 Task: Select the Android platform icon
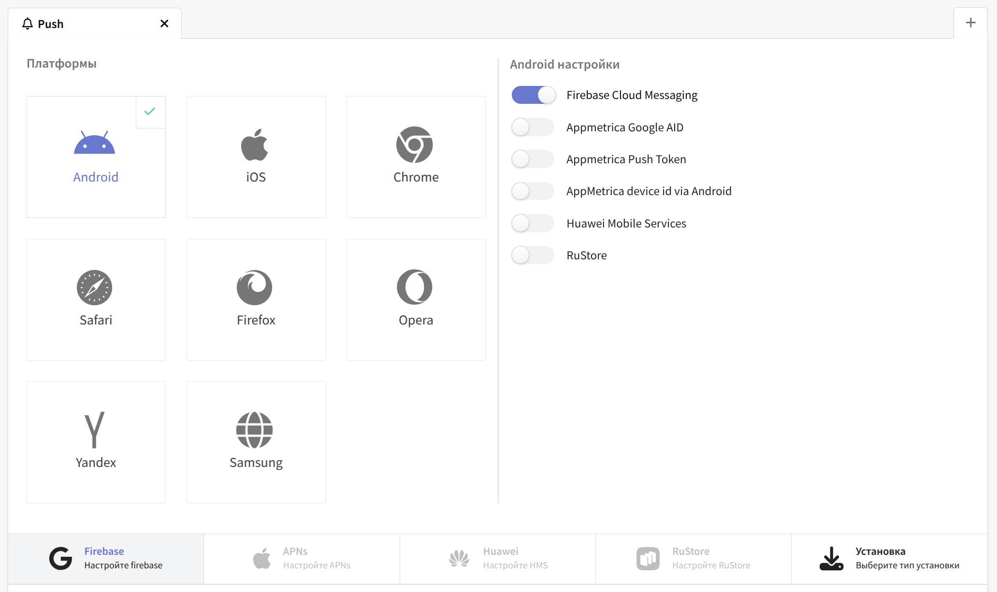[x=95, y=143]
